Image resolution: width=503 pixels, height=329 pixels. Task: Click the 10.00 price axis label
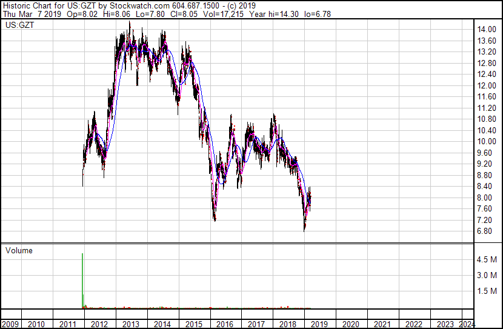tap(487, 141)
